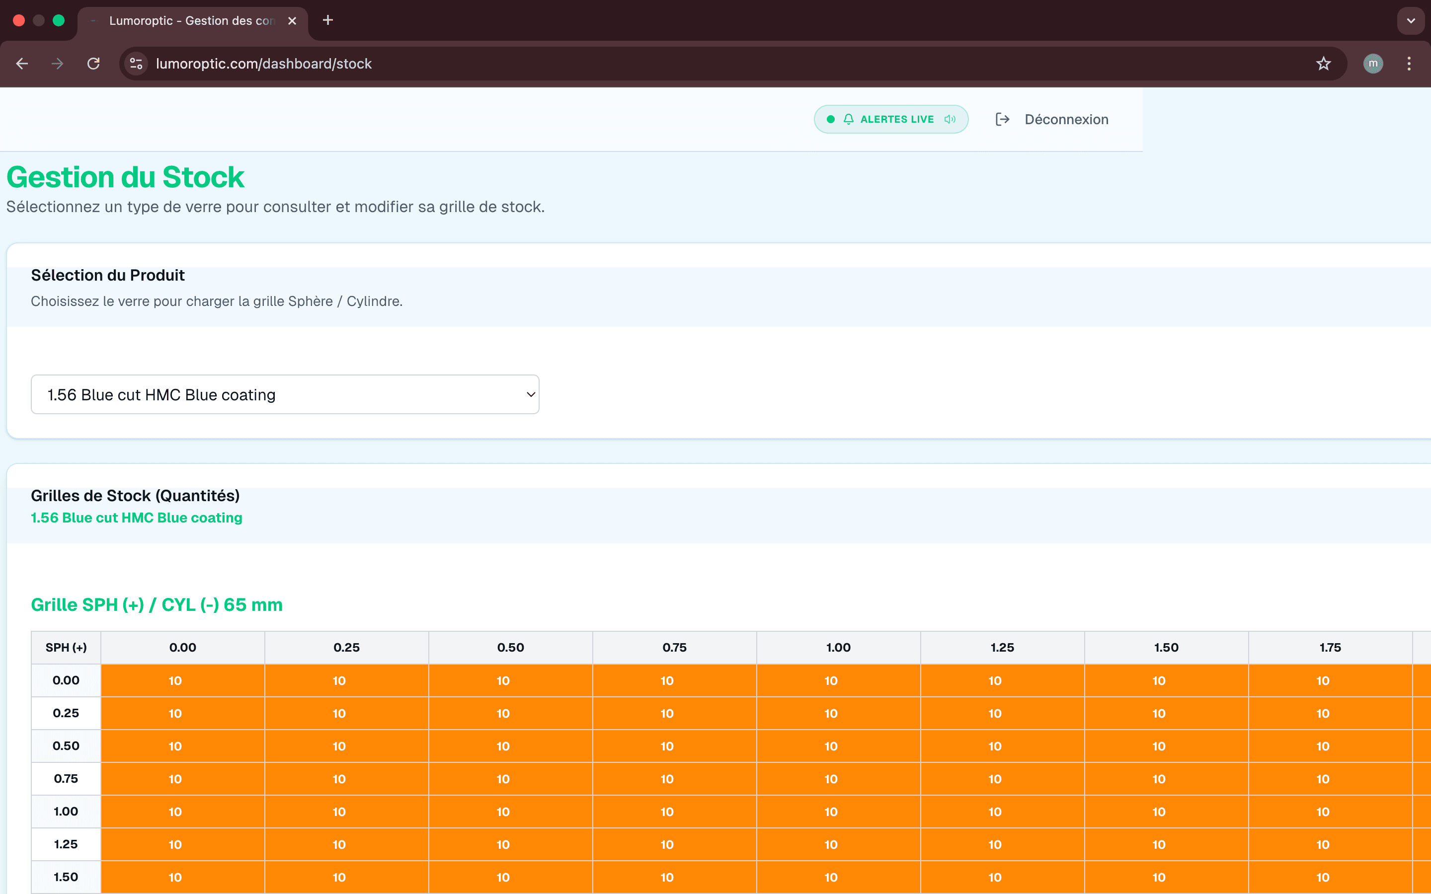Click the SPH (+) header cell
The image size is (1431, 894).
(66, 648)
